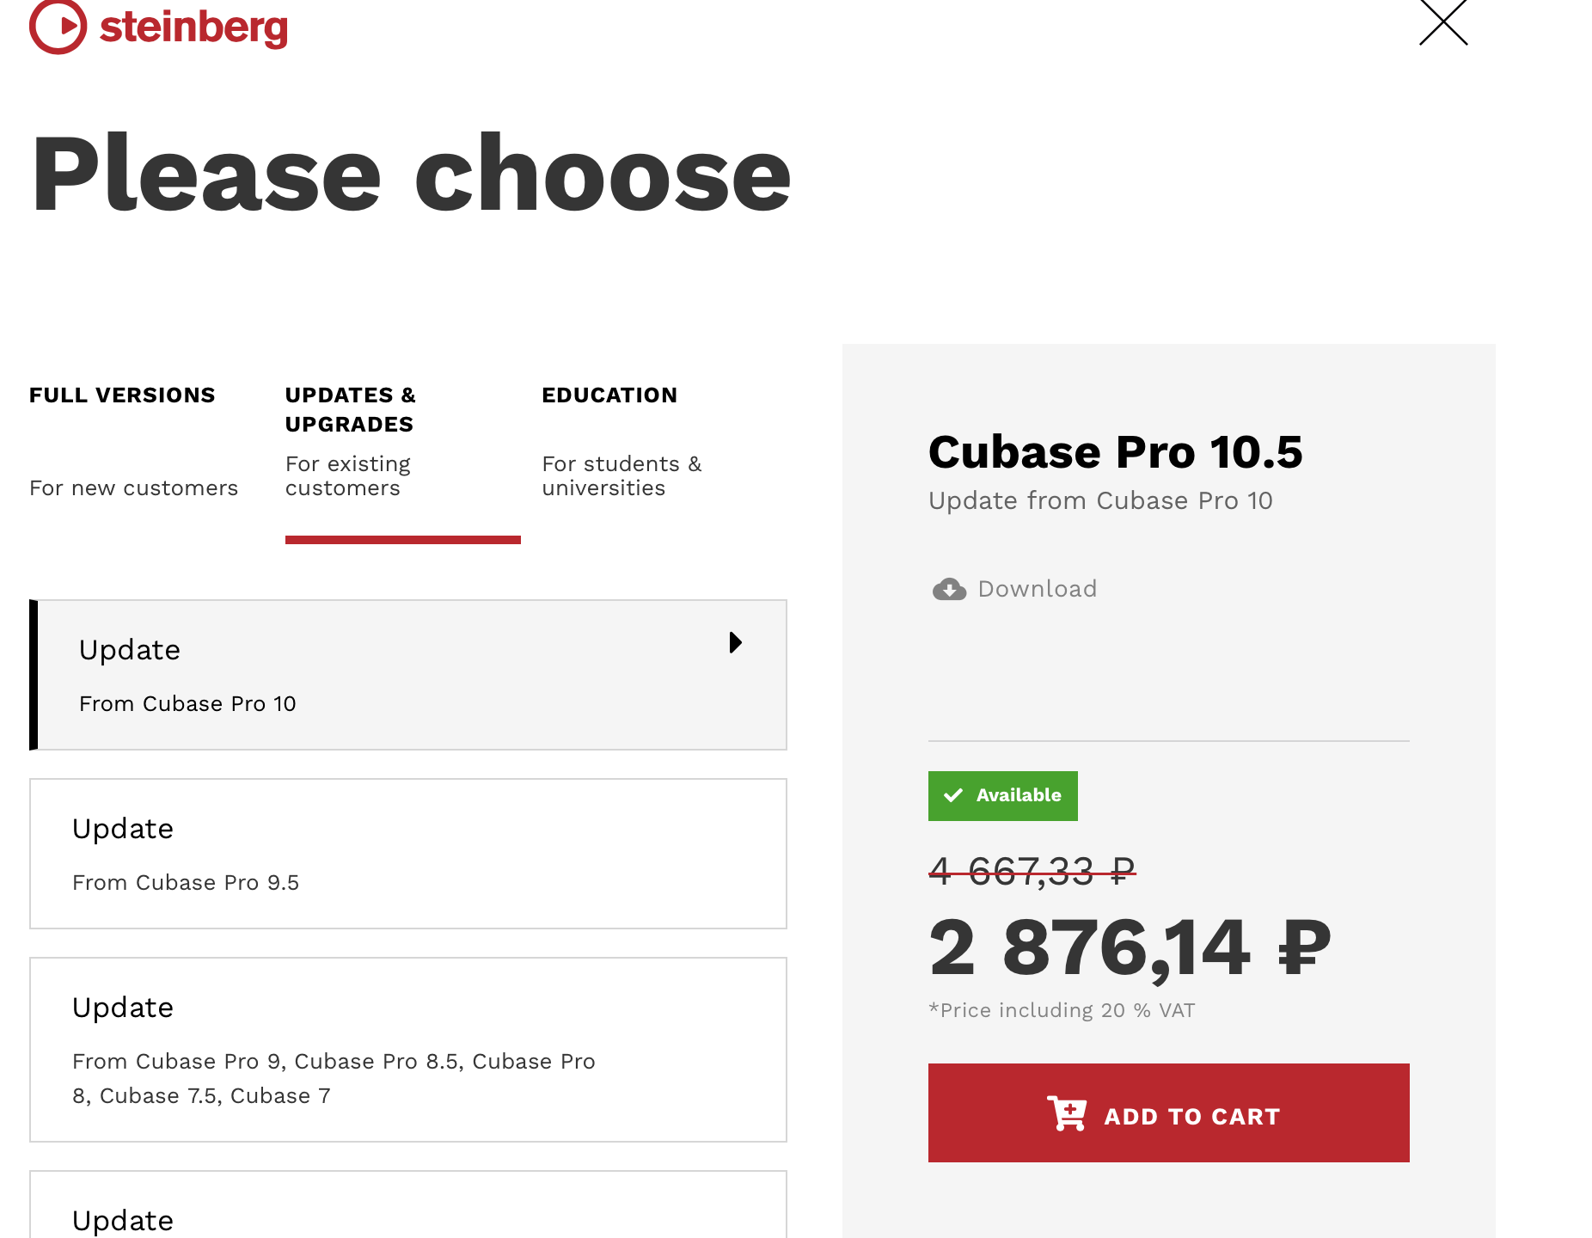Click the cloud download icon

[x=949, y=589]
